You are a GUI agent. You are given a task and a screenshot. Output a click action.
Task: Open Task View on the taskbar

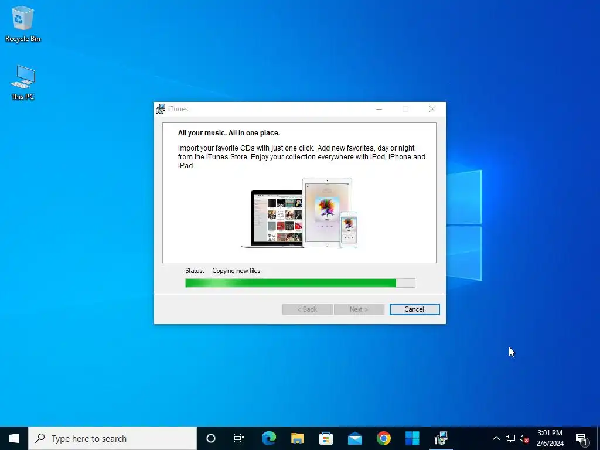[239, 438]
